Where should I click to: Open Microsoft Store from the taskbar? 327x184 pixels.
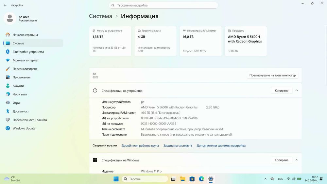tap(192, 179)
